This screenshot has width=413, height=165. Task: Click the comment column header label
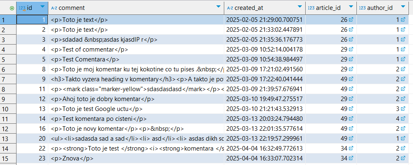72,7
